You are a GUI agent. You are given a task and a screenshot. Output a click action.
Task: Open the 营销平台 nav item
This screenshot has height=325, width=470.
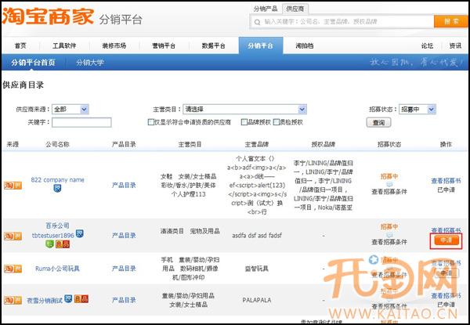164,46
